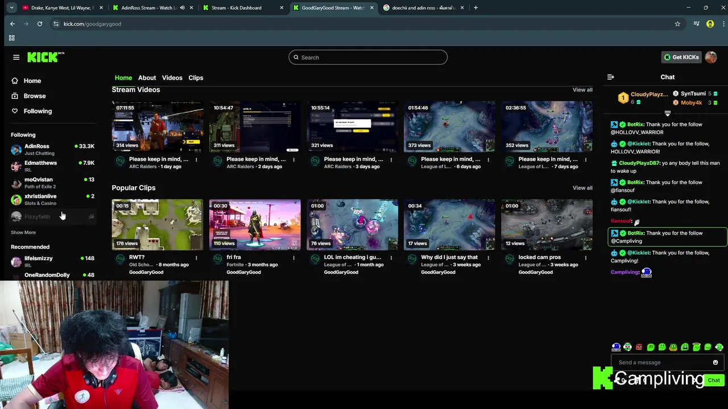Click CloudyPlayz top gifter in chat
The width and height of the screenshot is (728, 409).
click(x=649, y=94)
